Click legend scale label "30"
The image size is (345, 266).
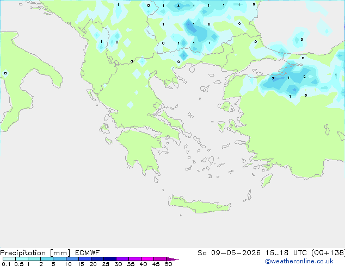pos(118,264)
